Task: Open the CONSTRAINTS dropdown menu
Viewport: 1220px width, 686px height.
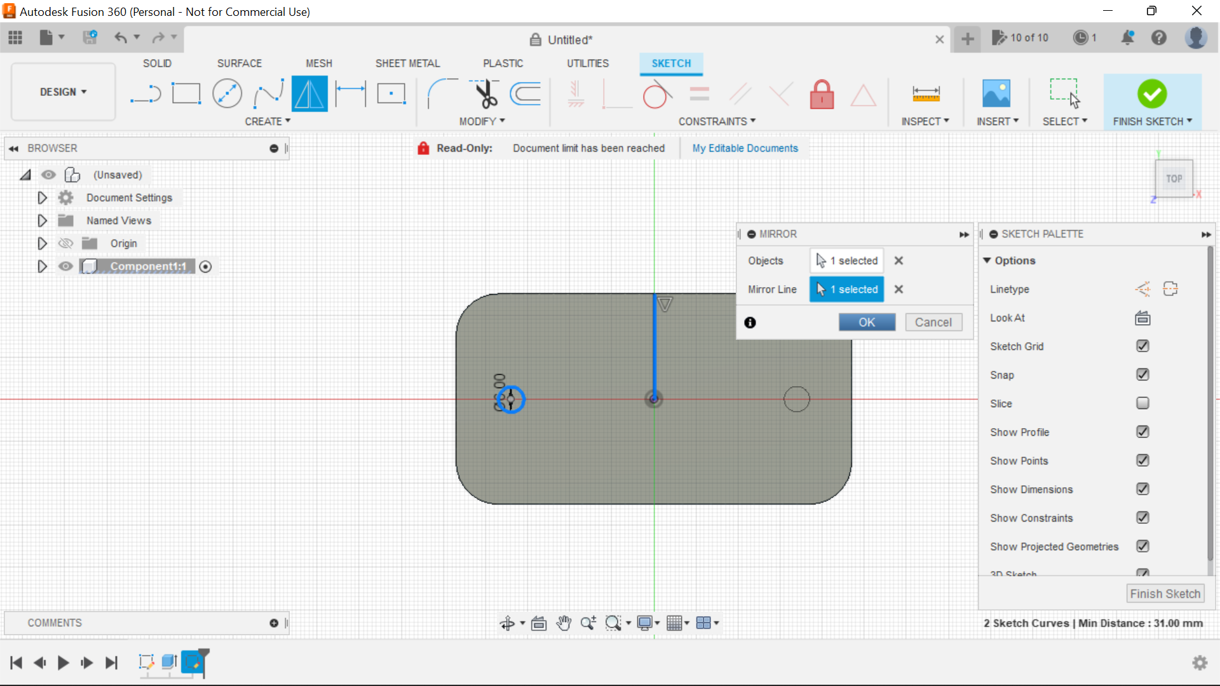Action: [x=717, y=121]
